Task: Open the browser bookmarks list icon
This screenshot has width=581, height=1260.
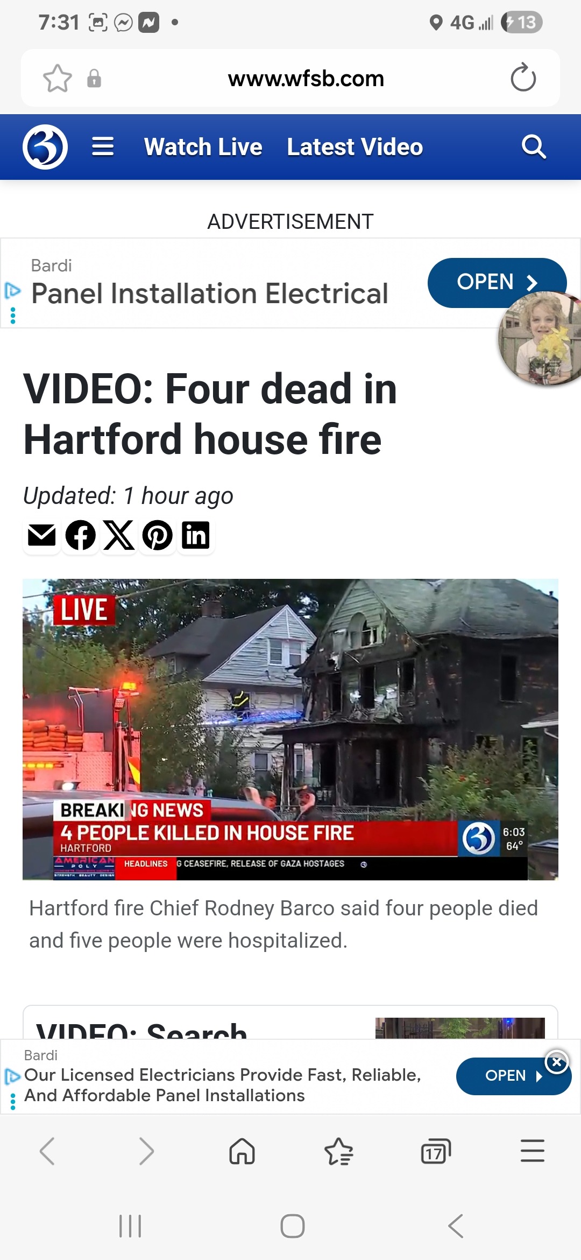Action: click(x=339, y=1152)
